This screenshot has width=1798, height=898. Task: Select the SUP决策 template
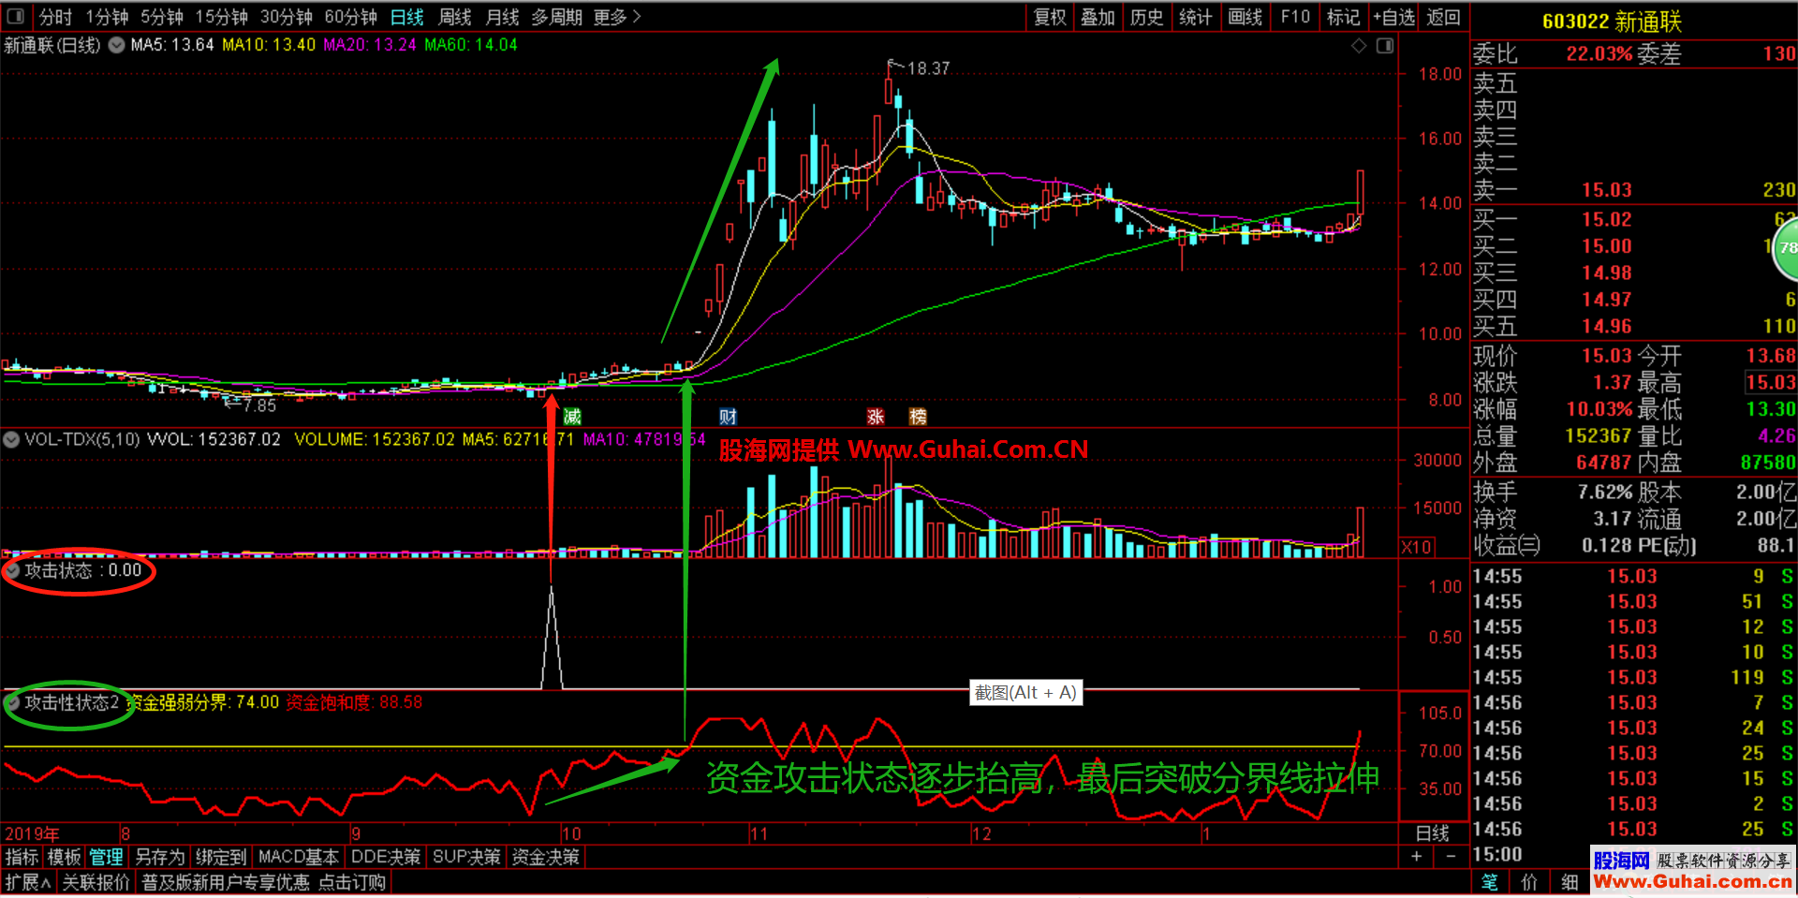(466, 857)
